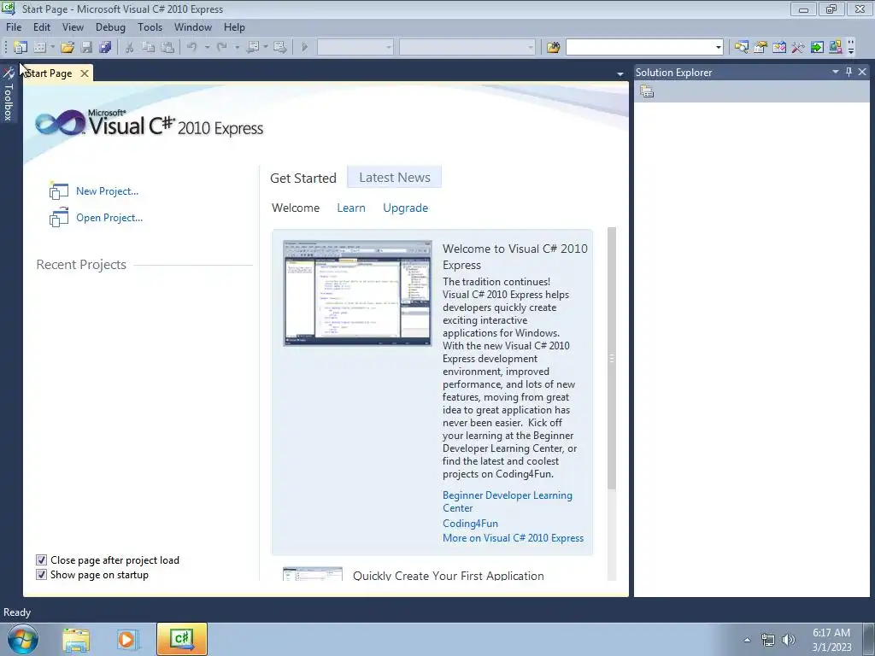Click Properties icon in Solution Explorer panel

point(647,91)
